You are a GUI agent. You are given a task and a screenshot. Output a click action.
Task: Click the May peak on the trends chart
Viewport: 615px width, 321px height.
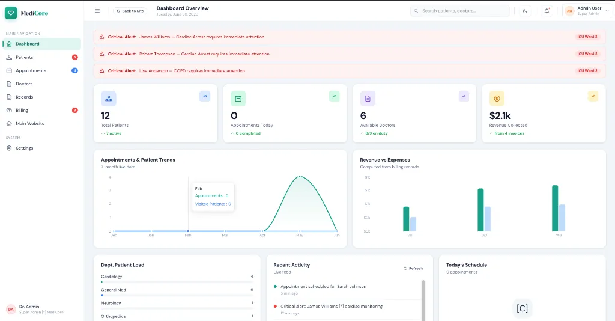[x=300, y=177]
